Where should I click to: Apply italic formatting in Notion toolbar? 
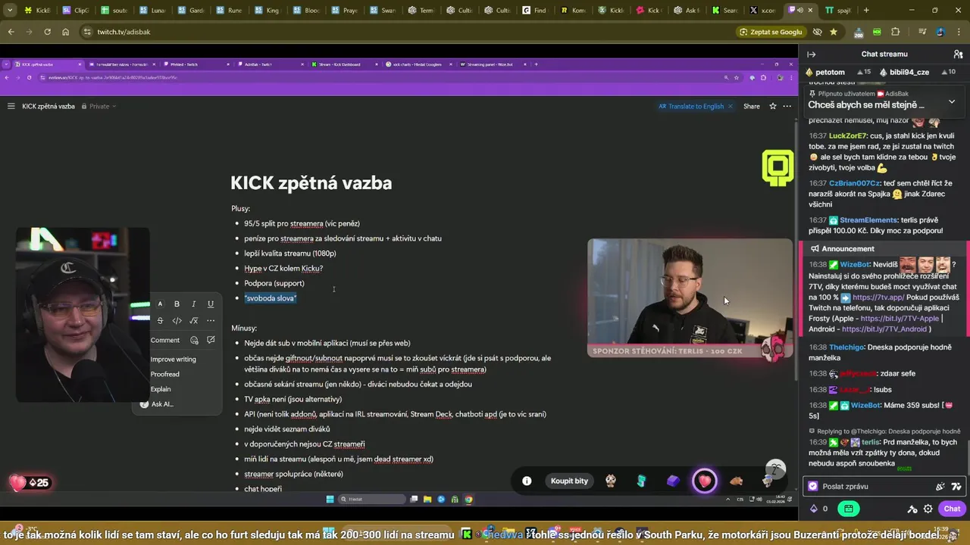coord(193,304)
